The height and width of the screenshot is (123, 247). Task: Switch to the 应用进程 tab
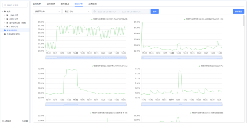click(x=93, y=4)
